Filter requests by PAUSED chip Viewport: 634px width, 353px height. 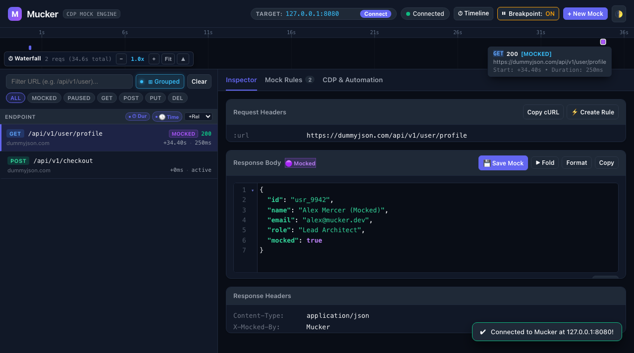pos(79,98)
